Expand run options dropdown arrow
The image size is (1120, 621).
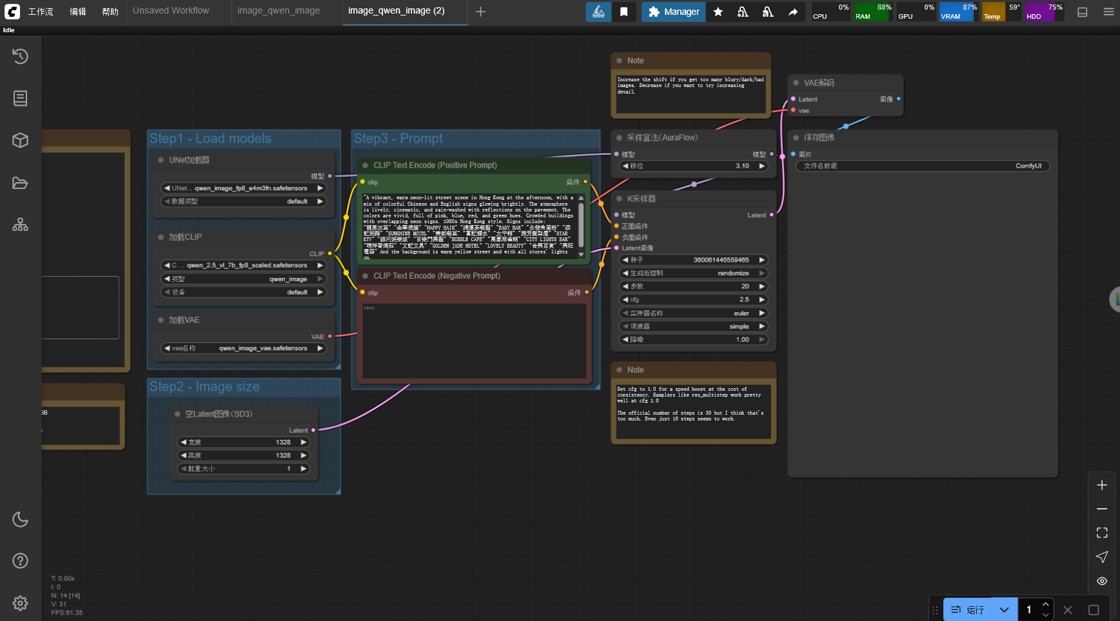[1004, 609]
